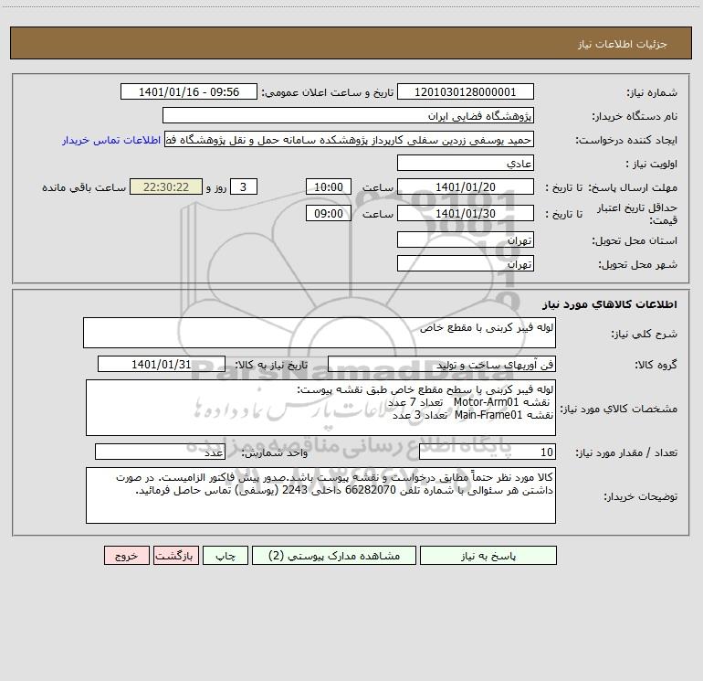Click the چاپ print button
This screenshot has width=703, height=681.
point(226,555)
